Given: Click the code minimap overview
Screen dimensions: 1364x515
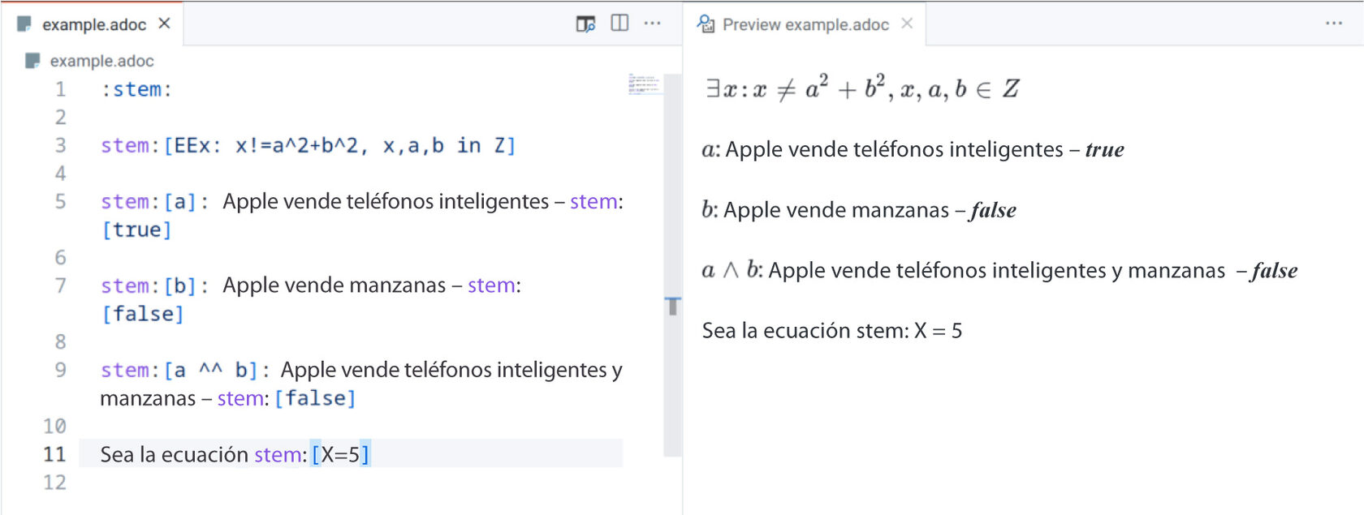Looking at the screenshot, I should (x=641, y=85).
